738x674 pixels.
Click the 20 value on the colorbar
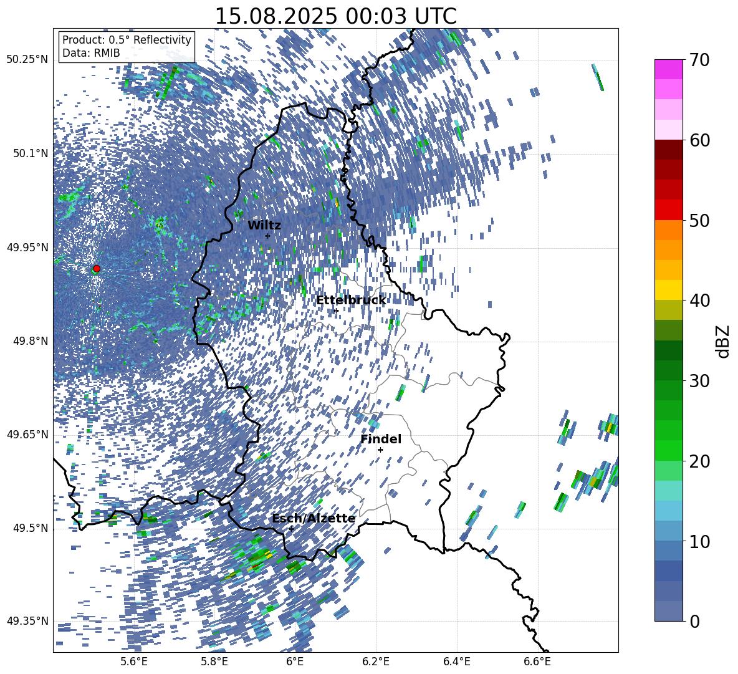click(699, 461)
